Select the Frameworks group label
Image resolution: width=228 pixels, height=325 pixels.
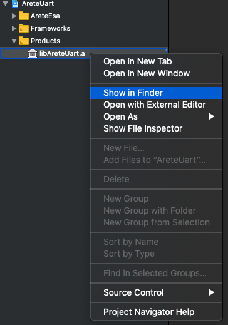click(50, 28)
